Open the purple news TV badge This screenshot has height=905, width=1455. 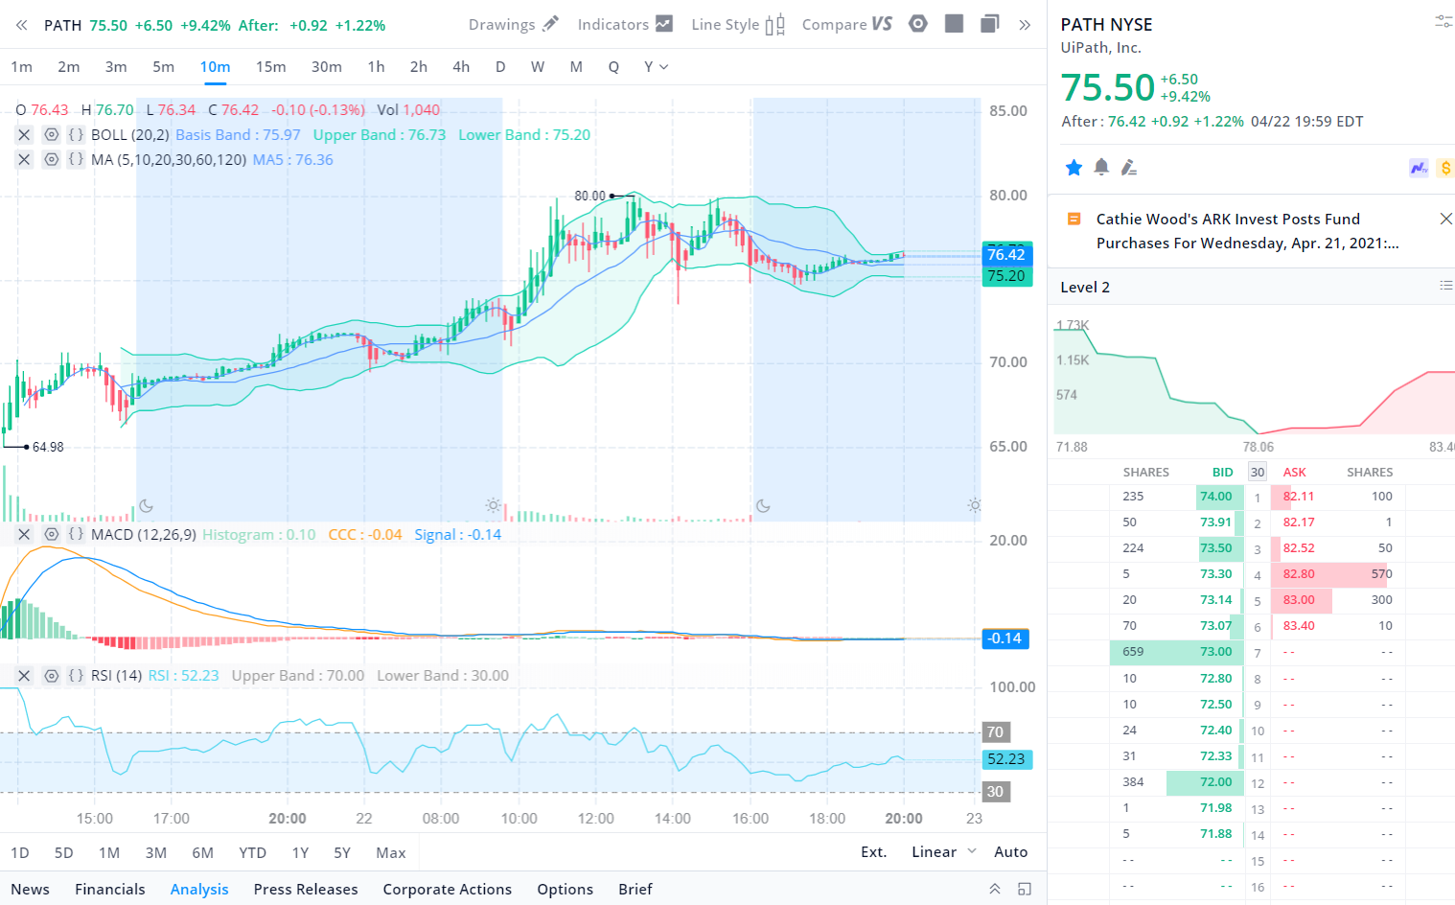(x=1419, y=168)
